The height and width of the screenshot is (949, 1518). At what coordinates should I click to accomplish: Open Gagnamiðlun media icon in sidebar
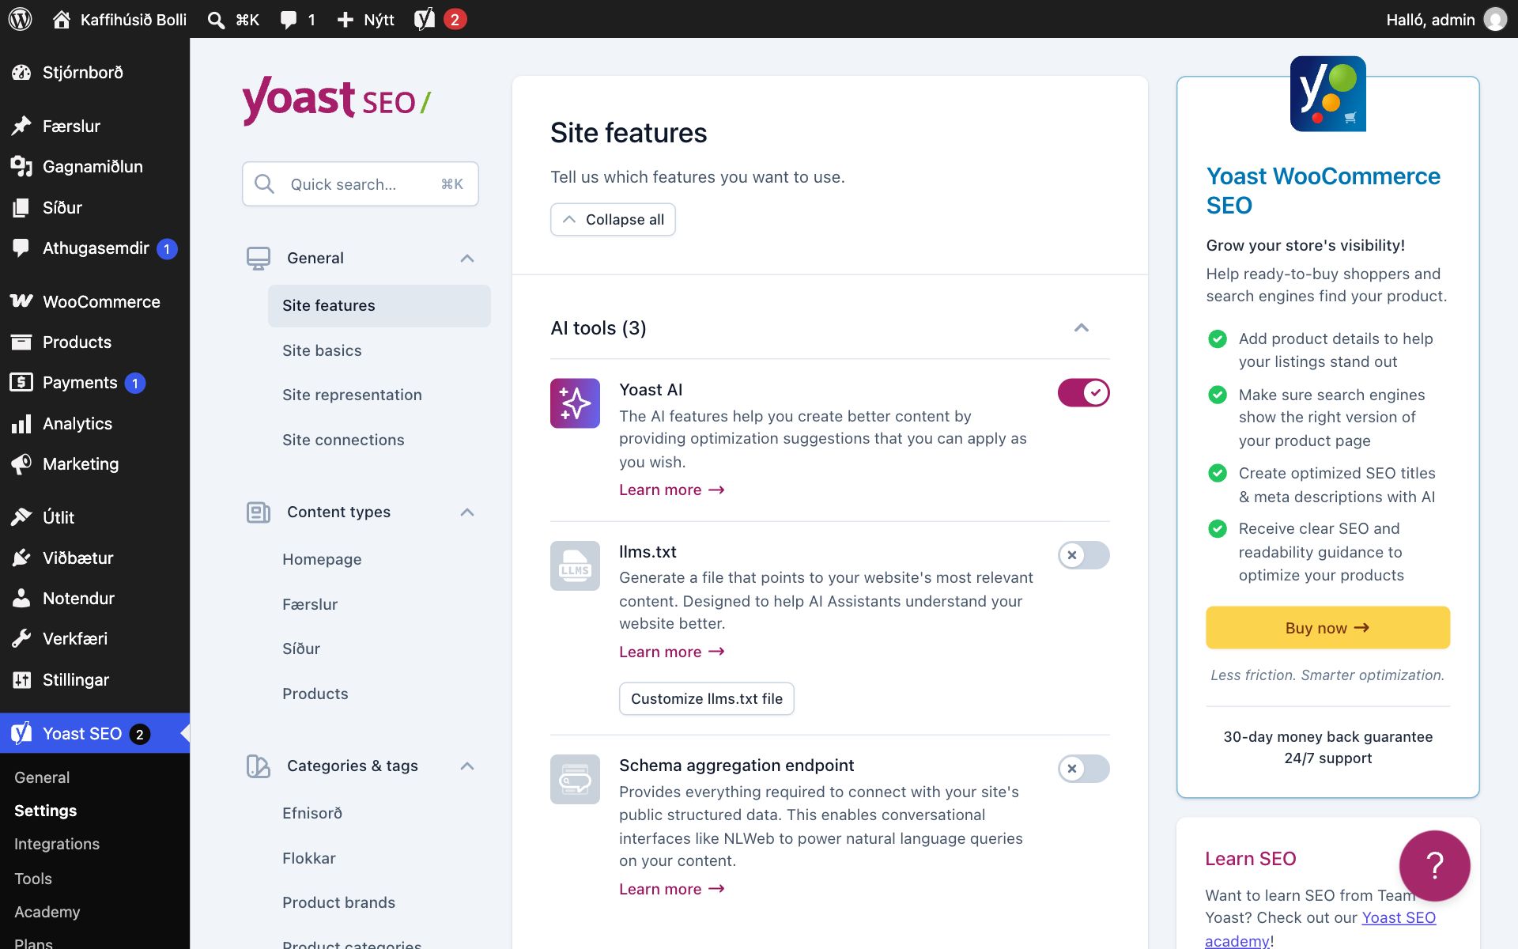[x=21, y=166]
